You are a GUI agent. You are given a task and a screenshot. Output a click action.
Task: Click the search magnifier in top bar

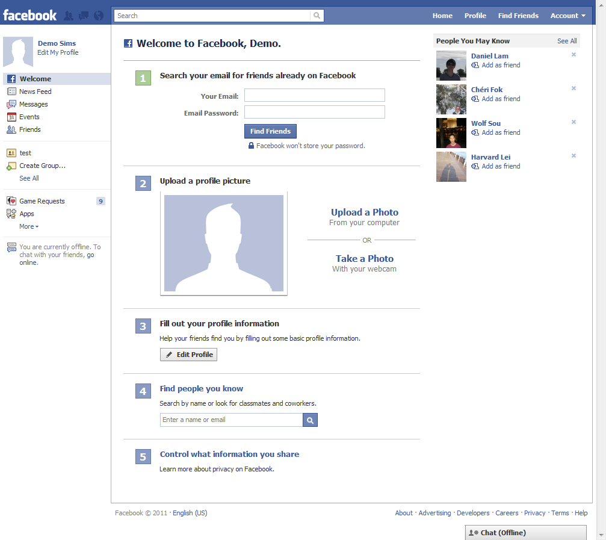coord(317,16)
